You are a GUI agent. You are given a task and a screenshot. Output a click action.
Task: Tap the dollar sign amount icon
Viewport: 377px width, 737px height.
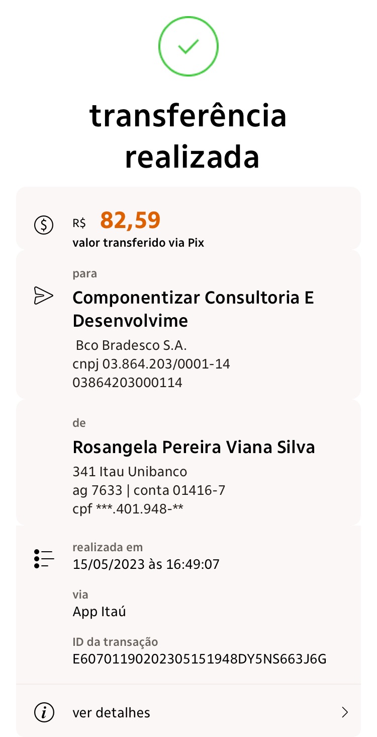click(x=44, y=225)
